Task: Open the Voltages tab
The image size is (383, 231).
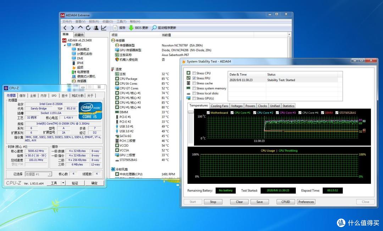Action: tap(237, 106)
